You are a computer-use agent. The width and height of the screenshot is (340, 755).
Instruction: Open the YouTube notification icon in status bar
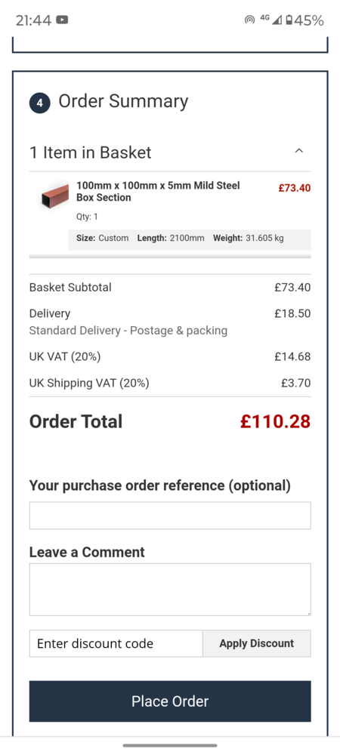pos(62,20)
